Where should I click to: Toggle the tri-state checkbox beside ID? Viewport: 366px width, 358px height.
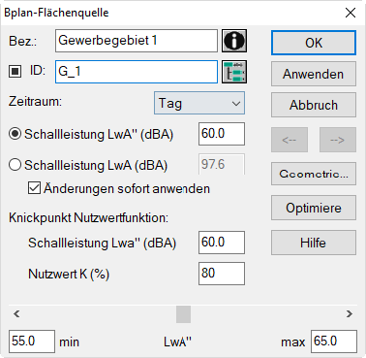(x=15, y=72)
